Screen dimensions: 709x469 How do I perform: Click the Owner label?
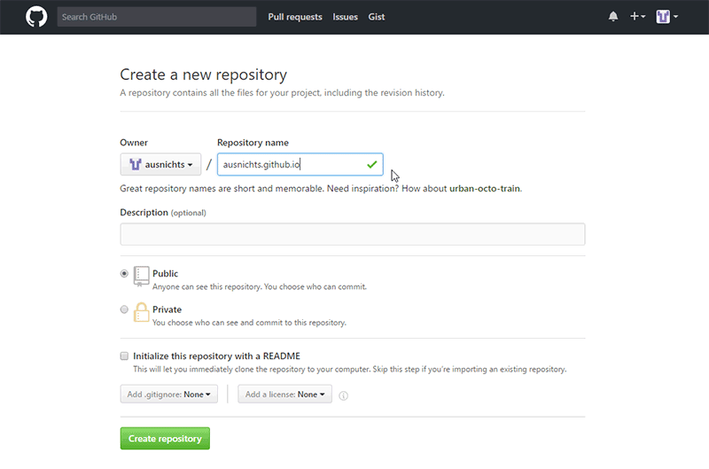tap(134, 143)
